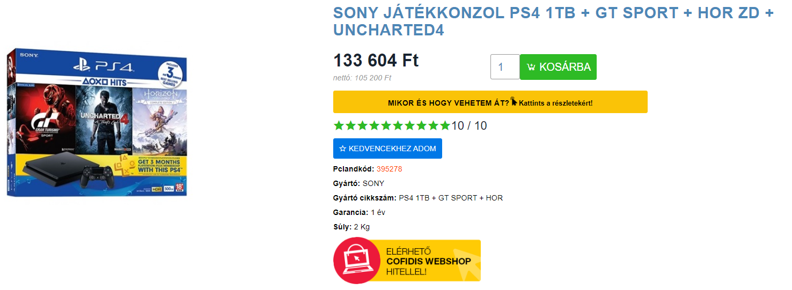Click the KEDVENCEKHEZ ADOM button label
The height and width of the screenshot is (290, 792).
tap(392, 148)
